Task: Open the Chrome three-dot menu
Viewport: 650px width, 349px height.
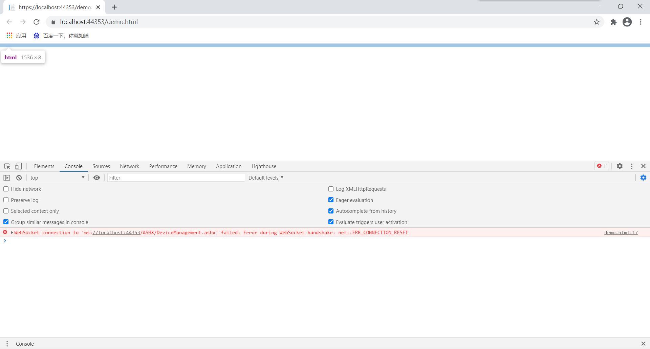Action: click(641, 22)
